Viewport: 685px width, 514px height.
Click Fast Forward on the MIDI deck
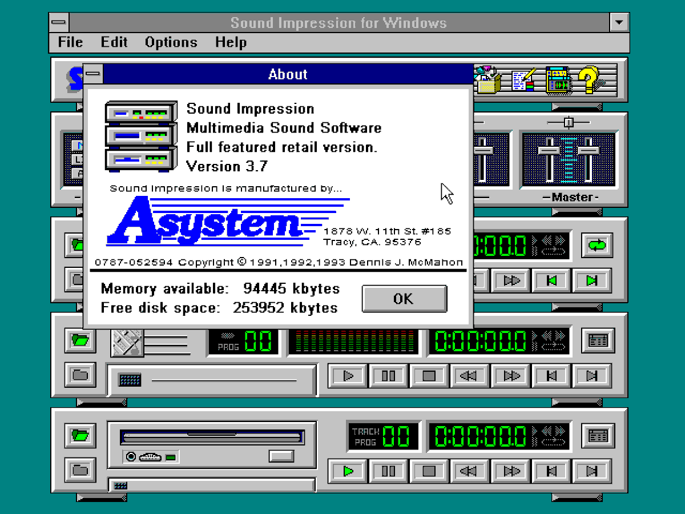pos(511,375)
